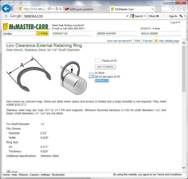Click the printer icon near page bottom
The width and height of the screenshot is (188, 179).
(x=8, y=171)
